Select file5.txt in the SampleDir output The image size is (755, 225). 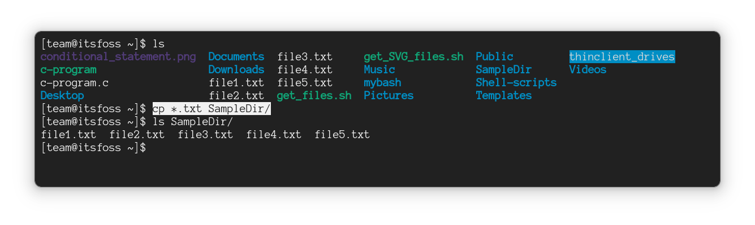pos(342,135)
